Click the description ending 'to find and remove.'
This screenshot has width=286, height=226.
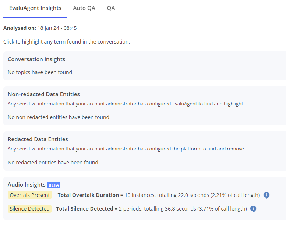pyautogui.click(x=126, y=149)
